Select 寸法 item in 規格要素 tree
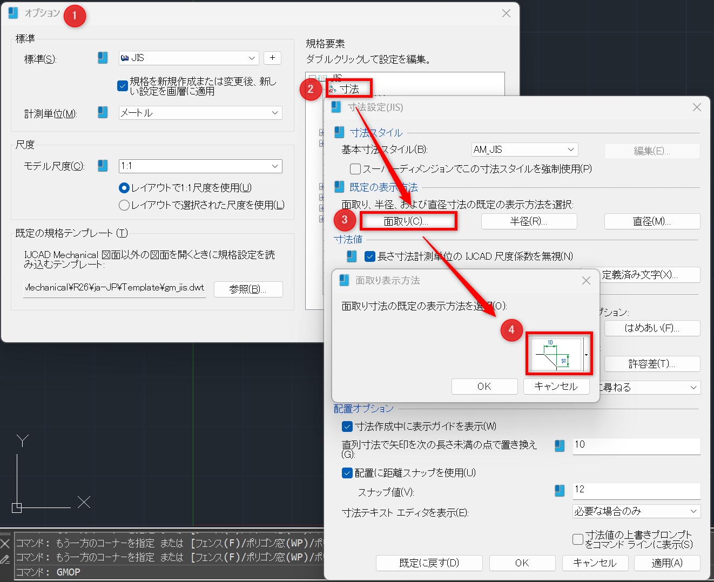This screenshot has height=582, width=714. tap(349, 89)
